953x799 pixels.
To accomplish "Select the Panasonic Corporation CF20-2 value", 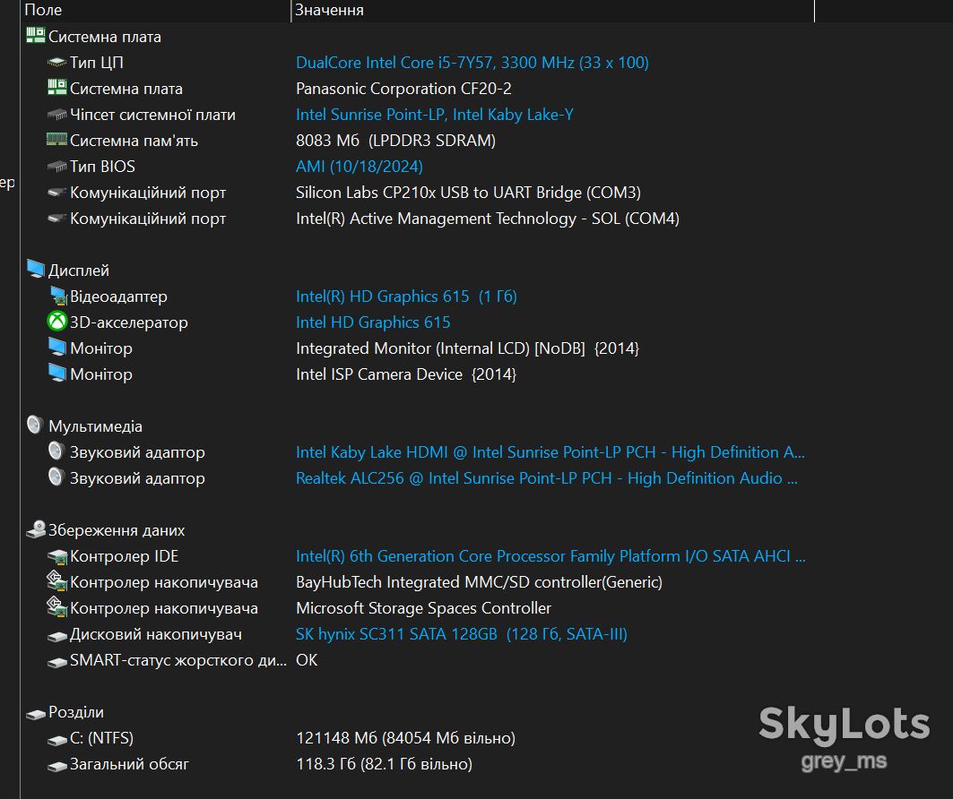I will 403,89.
